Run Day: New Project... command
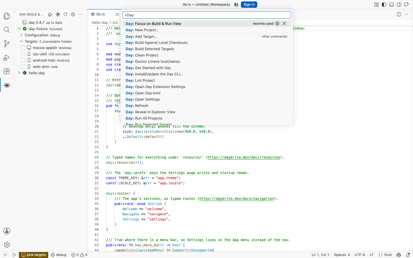 [x=207, y=30]
